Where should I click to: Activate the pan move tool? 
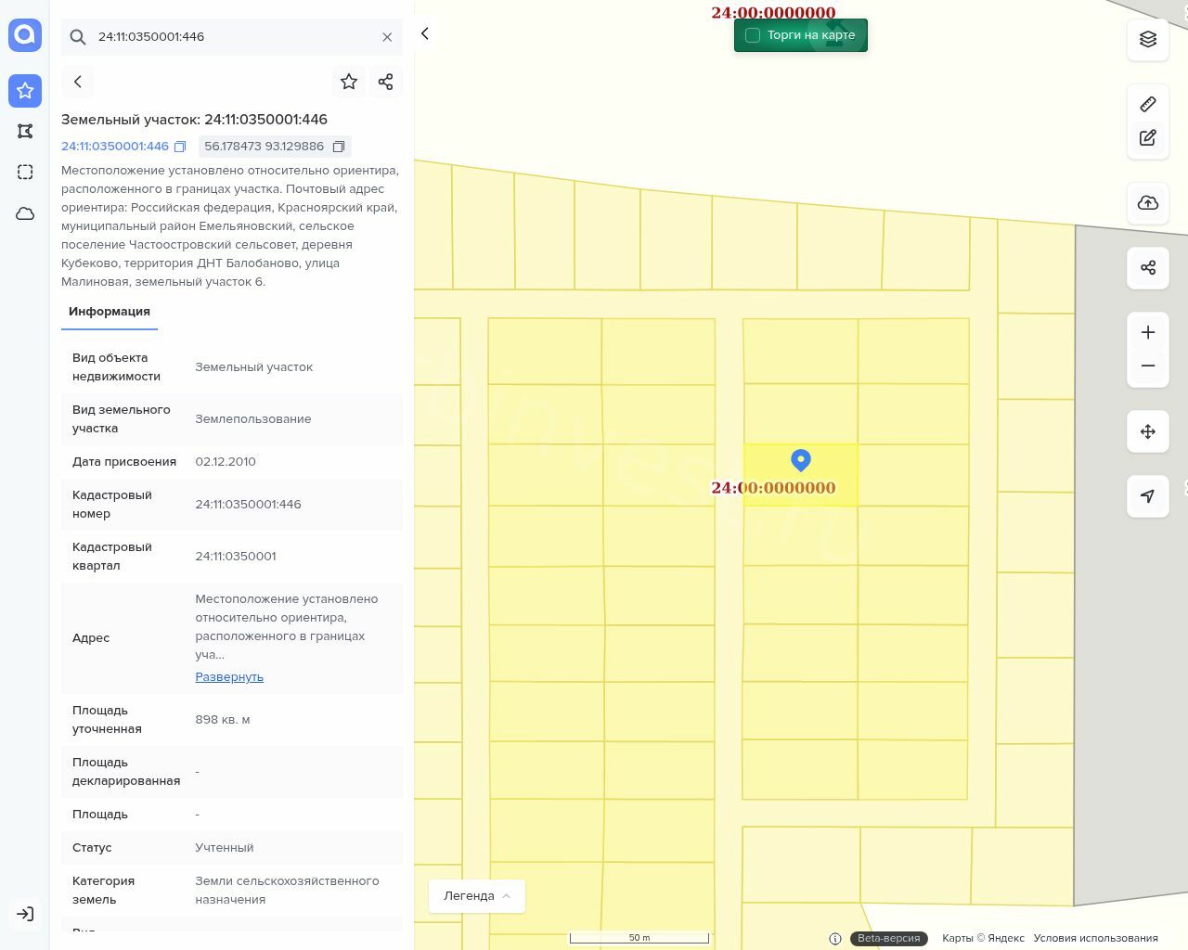point(1148,431)
